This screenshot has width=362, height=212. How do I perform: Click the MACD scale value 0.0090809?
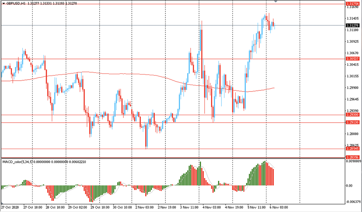pos(353,161)
